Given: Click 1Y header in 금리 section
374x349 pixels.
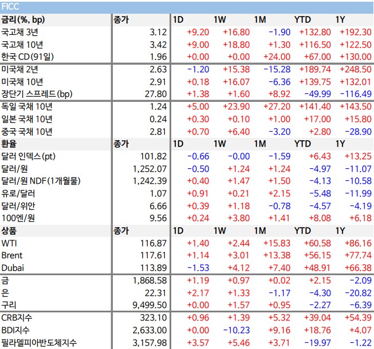Looking at the screenshot, I should (340, 20).
